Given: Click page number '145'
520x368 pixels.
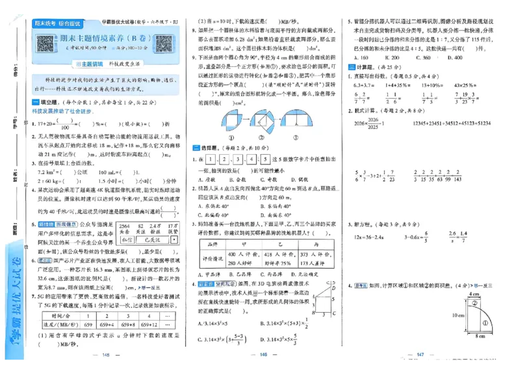Looking at the screenshot, I should (x=106, y=355).
